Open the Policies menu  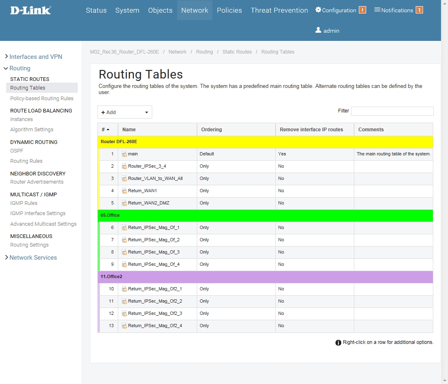pos(229,10)
